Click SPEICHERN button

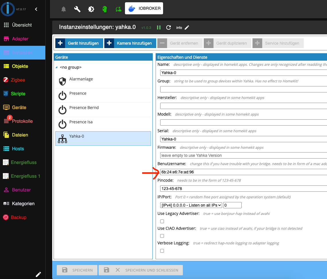77,270
